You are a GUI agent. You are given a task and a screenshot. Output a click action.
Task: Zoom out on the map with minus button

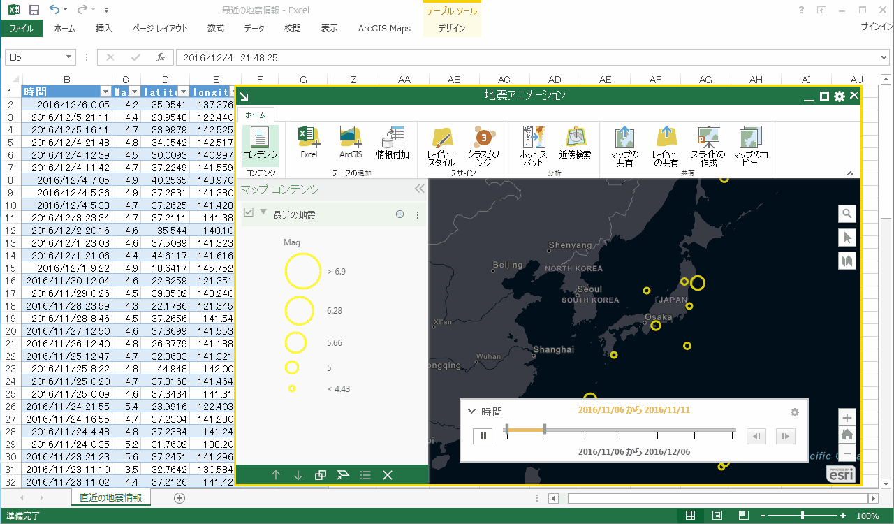click(x=847, y=453)
